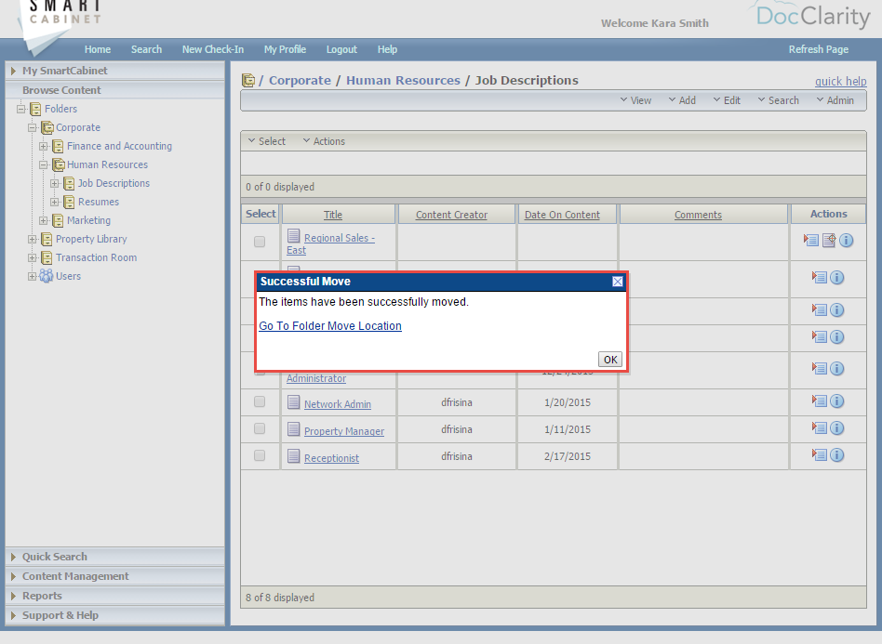Open the edit document icon for Regional Sales - East
Image resolution: width=882 pixels, height=644 pixels.
click(x=829, y=240)
